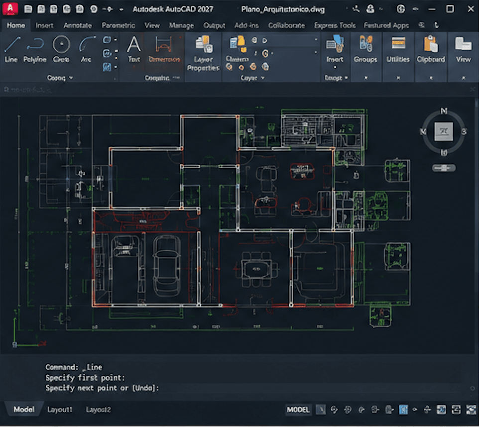The height and width of the screenshot is (427, 479).
Task: Toggle the polar tracking status icon
Action: coord(361,410)
